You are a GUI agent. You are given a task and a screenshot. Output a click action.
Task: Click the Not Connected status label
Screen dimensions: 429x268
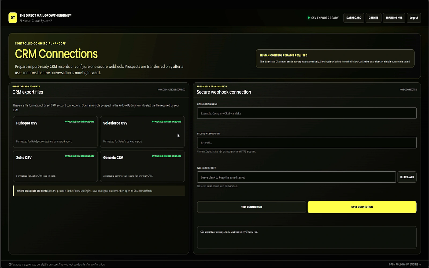[408, 90]
